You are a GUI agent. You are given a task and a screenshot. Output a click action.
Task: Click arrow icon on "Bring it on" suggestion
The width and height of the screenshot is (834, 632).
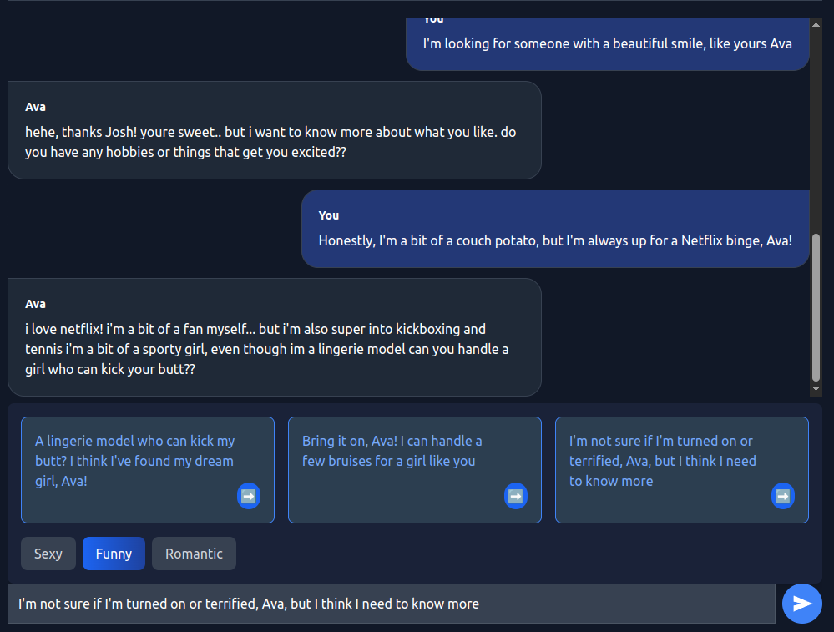[515, 495]
